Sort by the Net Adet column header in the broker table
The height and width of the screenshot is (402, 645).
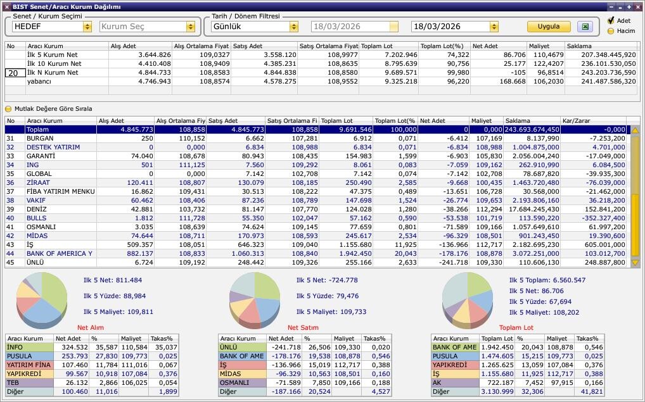(443, 121)
